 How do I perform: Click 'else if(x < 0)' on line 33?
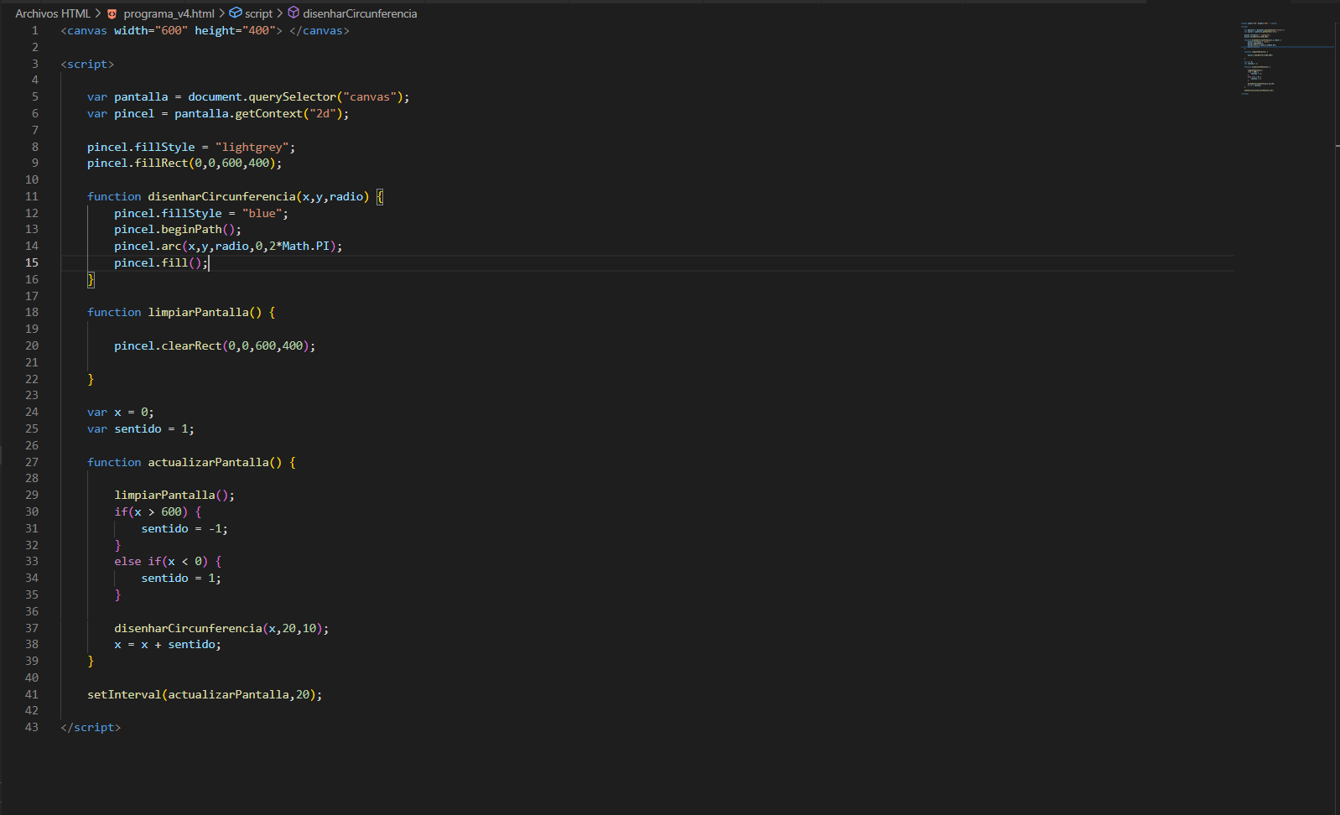click(x=161, y=561)
